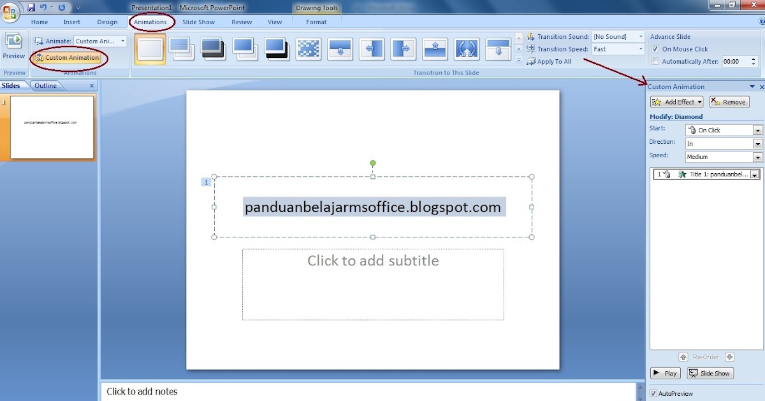Open the Insert ribbon tab
Screen dimensions: 765x401
72,22
